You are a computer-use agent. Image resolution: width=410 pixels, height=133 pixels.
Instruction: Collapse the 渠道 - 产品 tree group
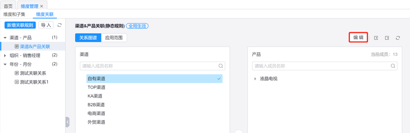(5, 38)
